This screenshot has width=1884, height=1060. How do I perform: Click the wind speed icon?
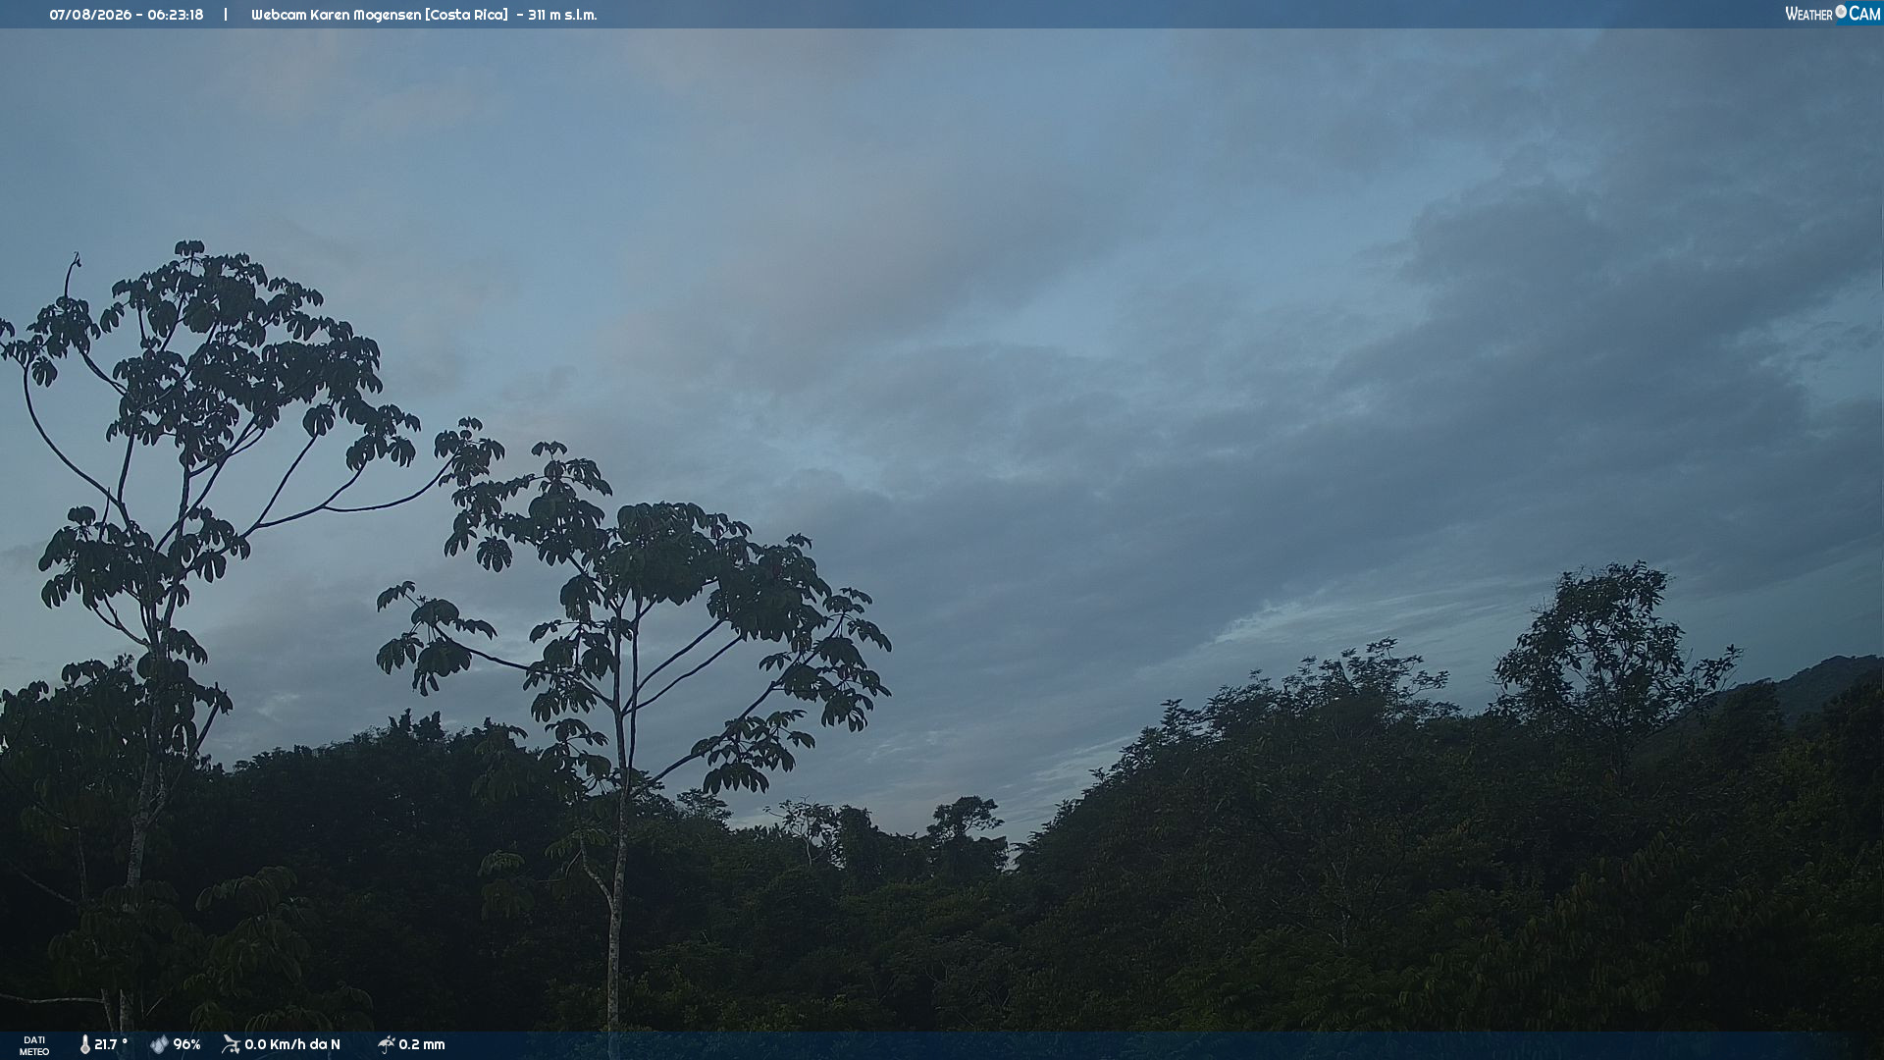click(x=232, y=1044)
